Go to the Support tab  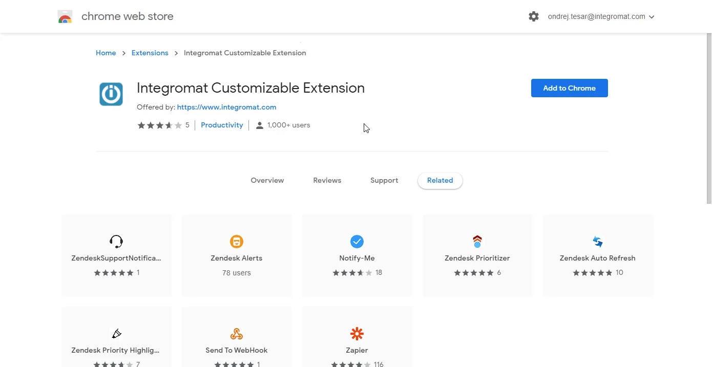click(x=384, y=180)
